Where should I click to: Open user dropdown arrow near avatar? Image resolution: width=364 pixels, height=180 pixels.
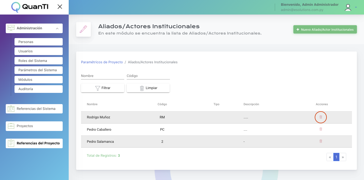tap(356, 7)
